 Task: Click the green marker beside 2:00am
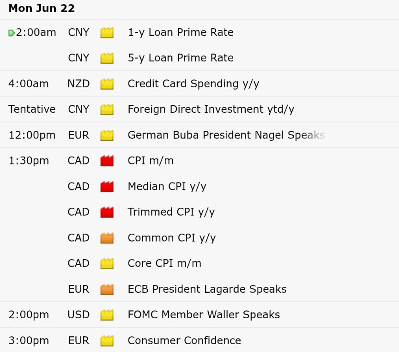click(x=11, y=33)
